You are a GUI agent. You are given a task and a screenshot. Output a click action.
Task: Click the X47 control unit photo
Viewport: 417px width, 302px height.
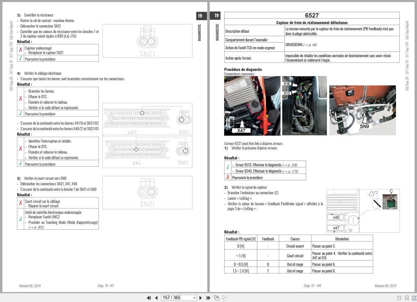tap(252, 106)
